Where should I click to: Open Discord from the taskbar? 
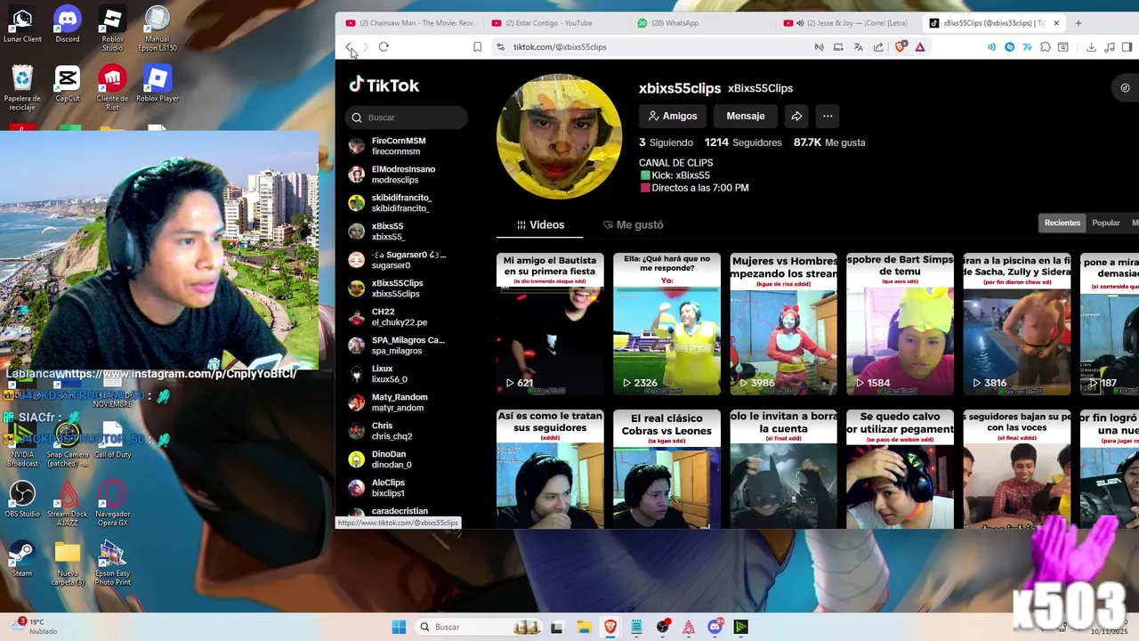coord(715,627)
